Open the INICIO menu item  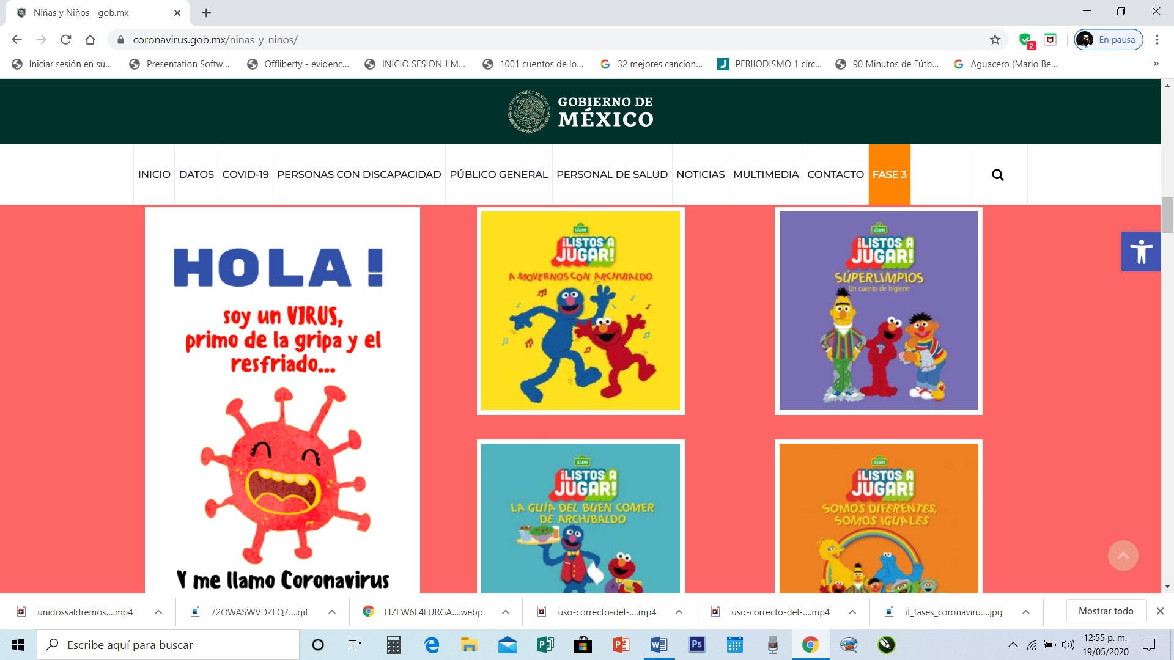(x=154, y=174)
